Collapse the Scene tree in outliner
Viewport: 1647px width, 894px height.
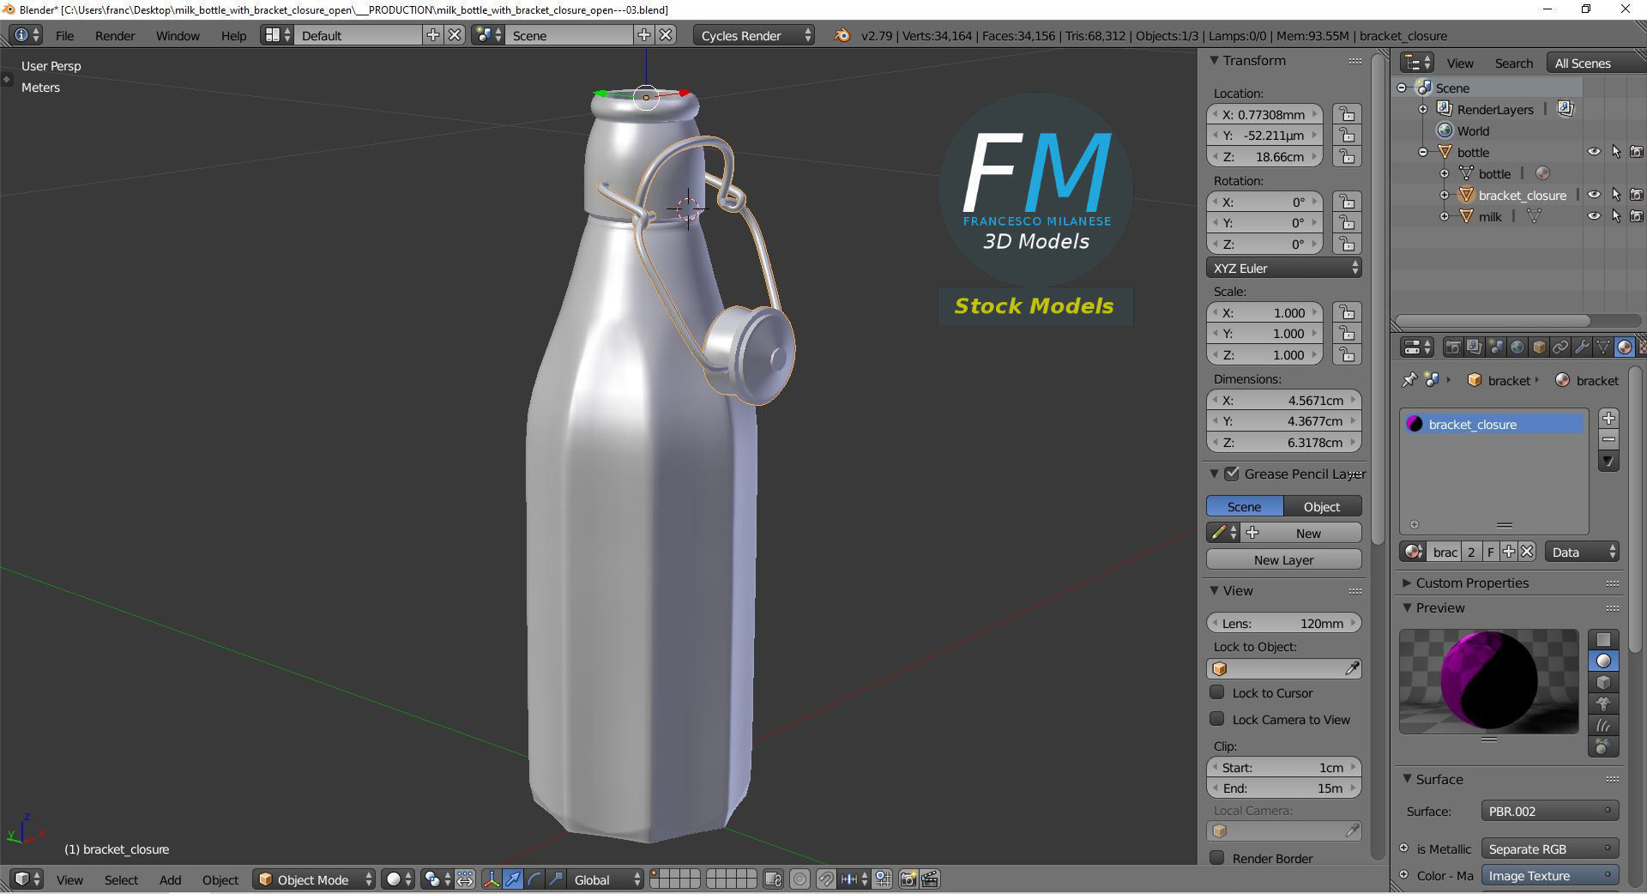(1402, 88)
